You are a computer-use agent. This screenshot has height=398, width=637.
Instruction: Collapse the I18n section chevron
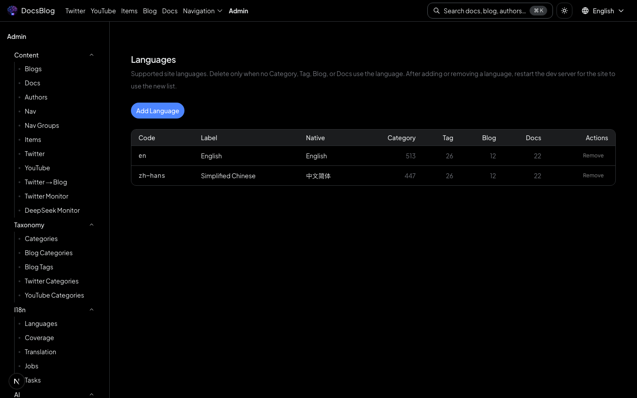tap(92, 310)
